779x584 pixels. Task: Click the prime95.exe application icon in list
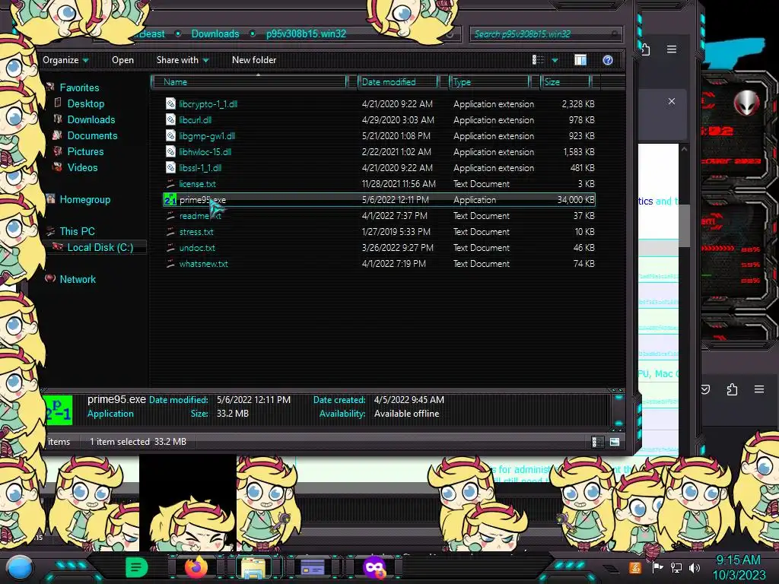(170, 200)
